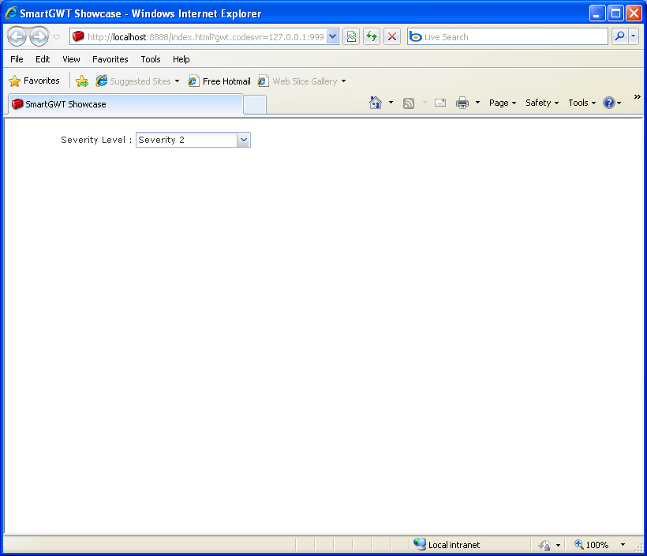Open the Edit menu

43,59
